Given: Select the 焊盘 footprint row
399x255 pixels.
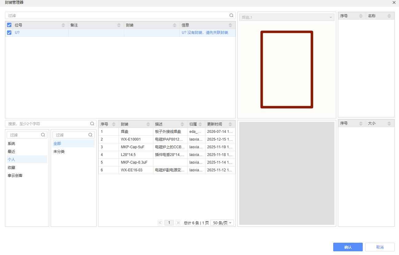Looking at the screenshot, I should 167,132.
